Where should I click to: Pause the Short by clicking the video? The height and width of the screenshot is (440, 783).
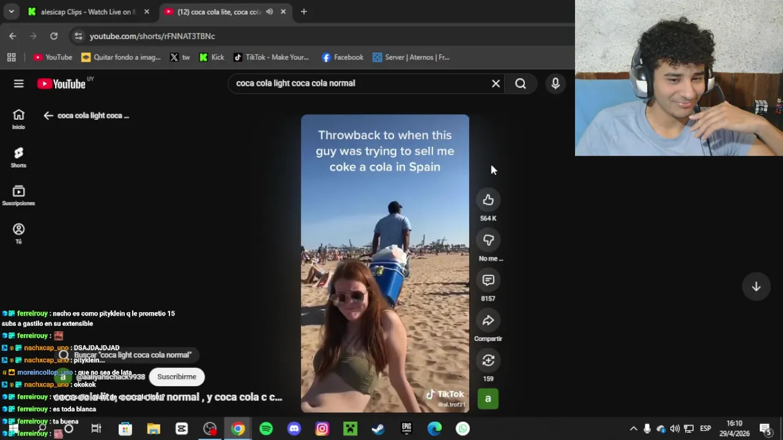tap(385, 263)
